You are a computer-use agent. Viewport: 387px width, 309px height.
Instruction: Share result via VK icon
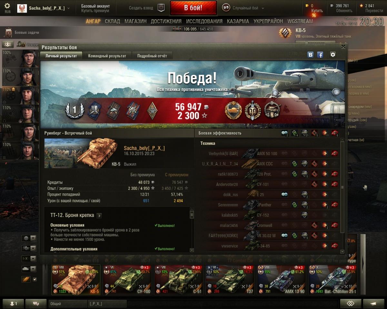(311, 55)
